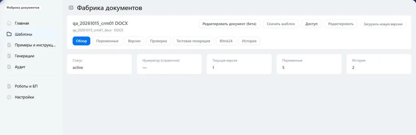Screen dimensions: 416x135
Task: Click the Нумератор (справочно) card
Action: (x=169, y=64)
